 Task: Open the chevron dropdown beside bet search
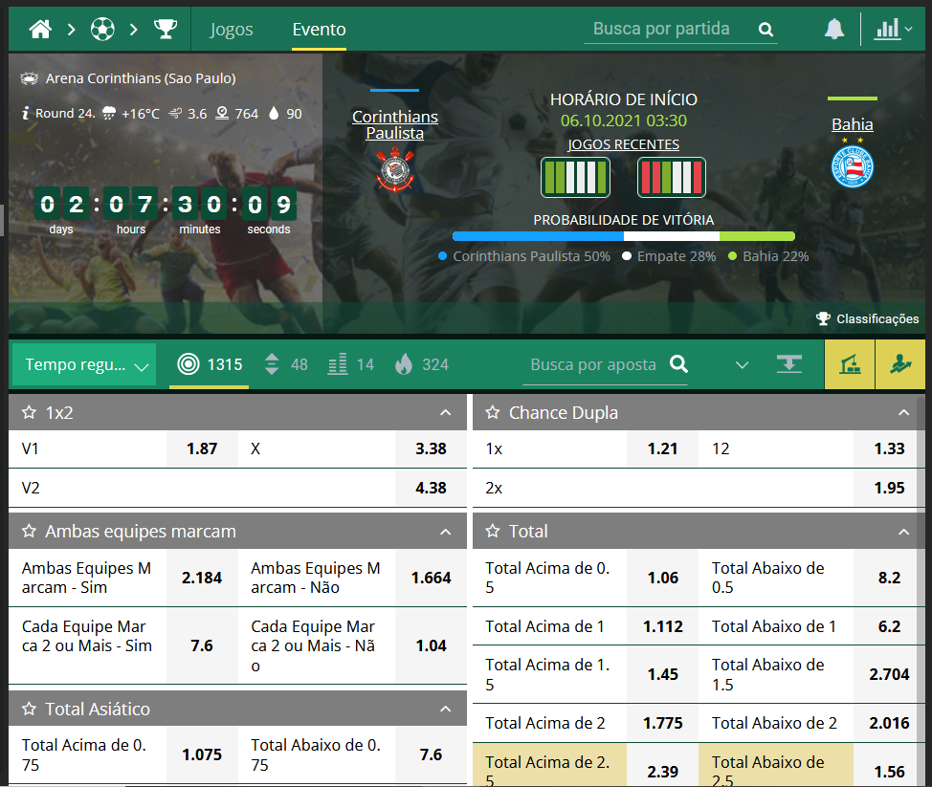pos(742,364)
